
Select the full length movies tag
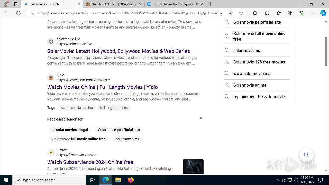114,108
